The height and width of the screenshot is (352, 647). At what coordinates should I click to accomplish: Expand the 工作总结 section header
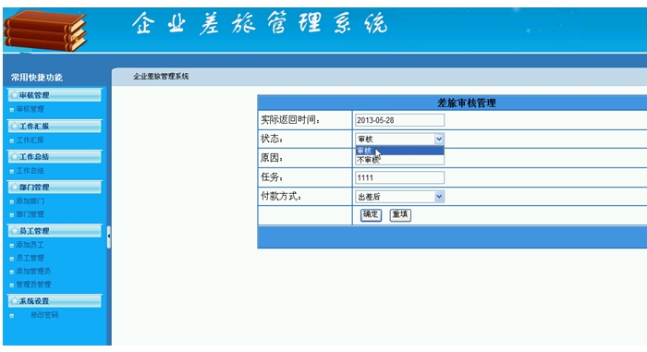(55, 156)
